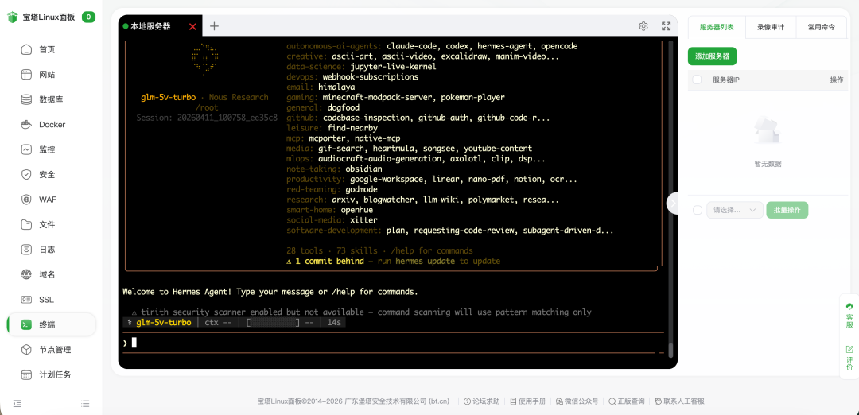Image resolution: width=859 pixels, height=415 pixels.
Task: Click the email: himalaya line
Action: pyautogui.click(x=321, y=87)
